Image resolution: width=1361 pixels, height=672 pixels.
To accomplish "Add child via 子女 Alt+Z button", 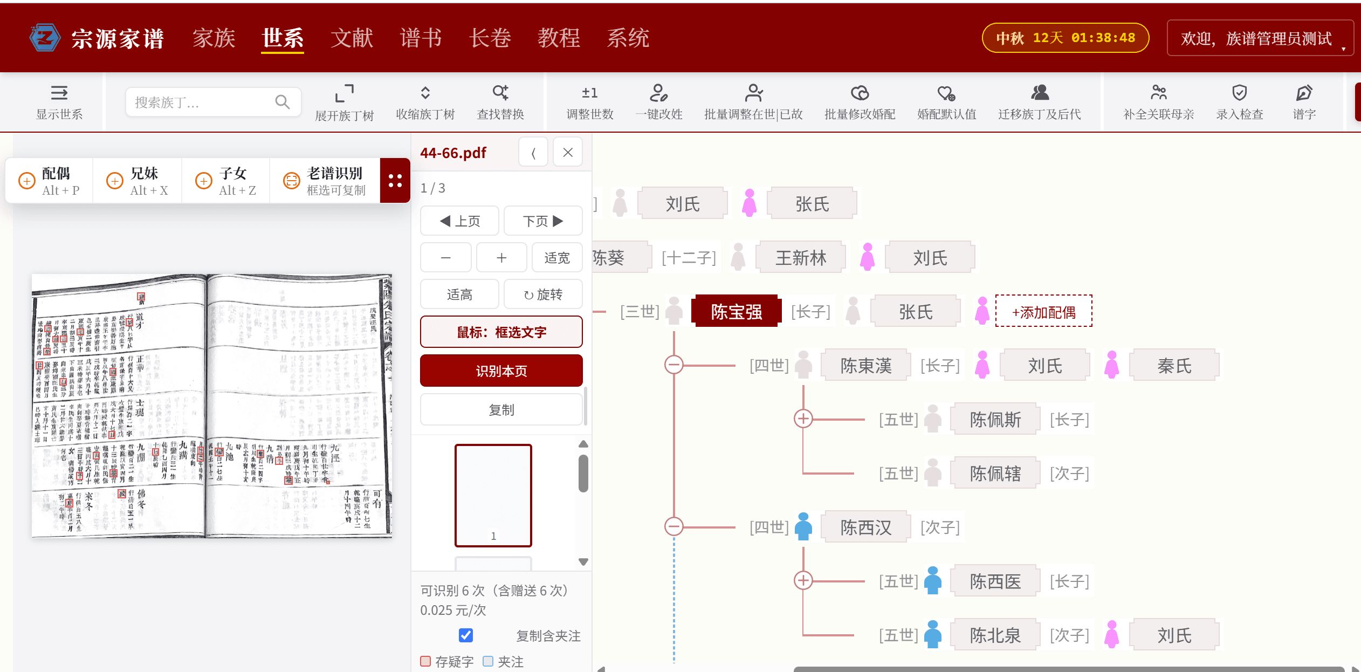I will (x=226, y=181).
